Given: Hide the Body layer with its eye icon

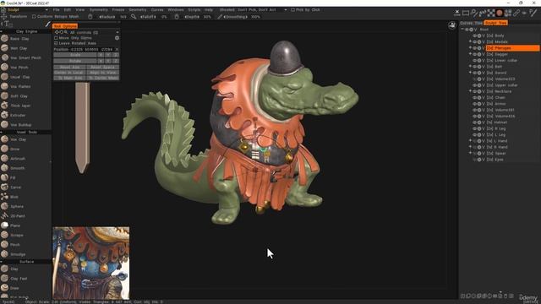Looking at the screenshot, I should (x=475, y=35).
